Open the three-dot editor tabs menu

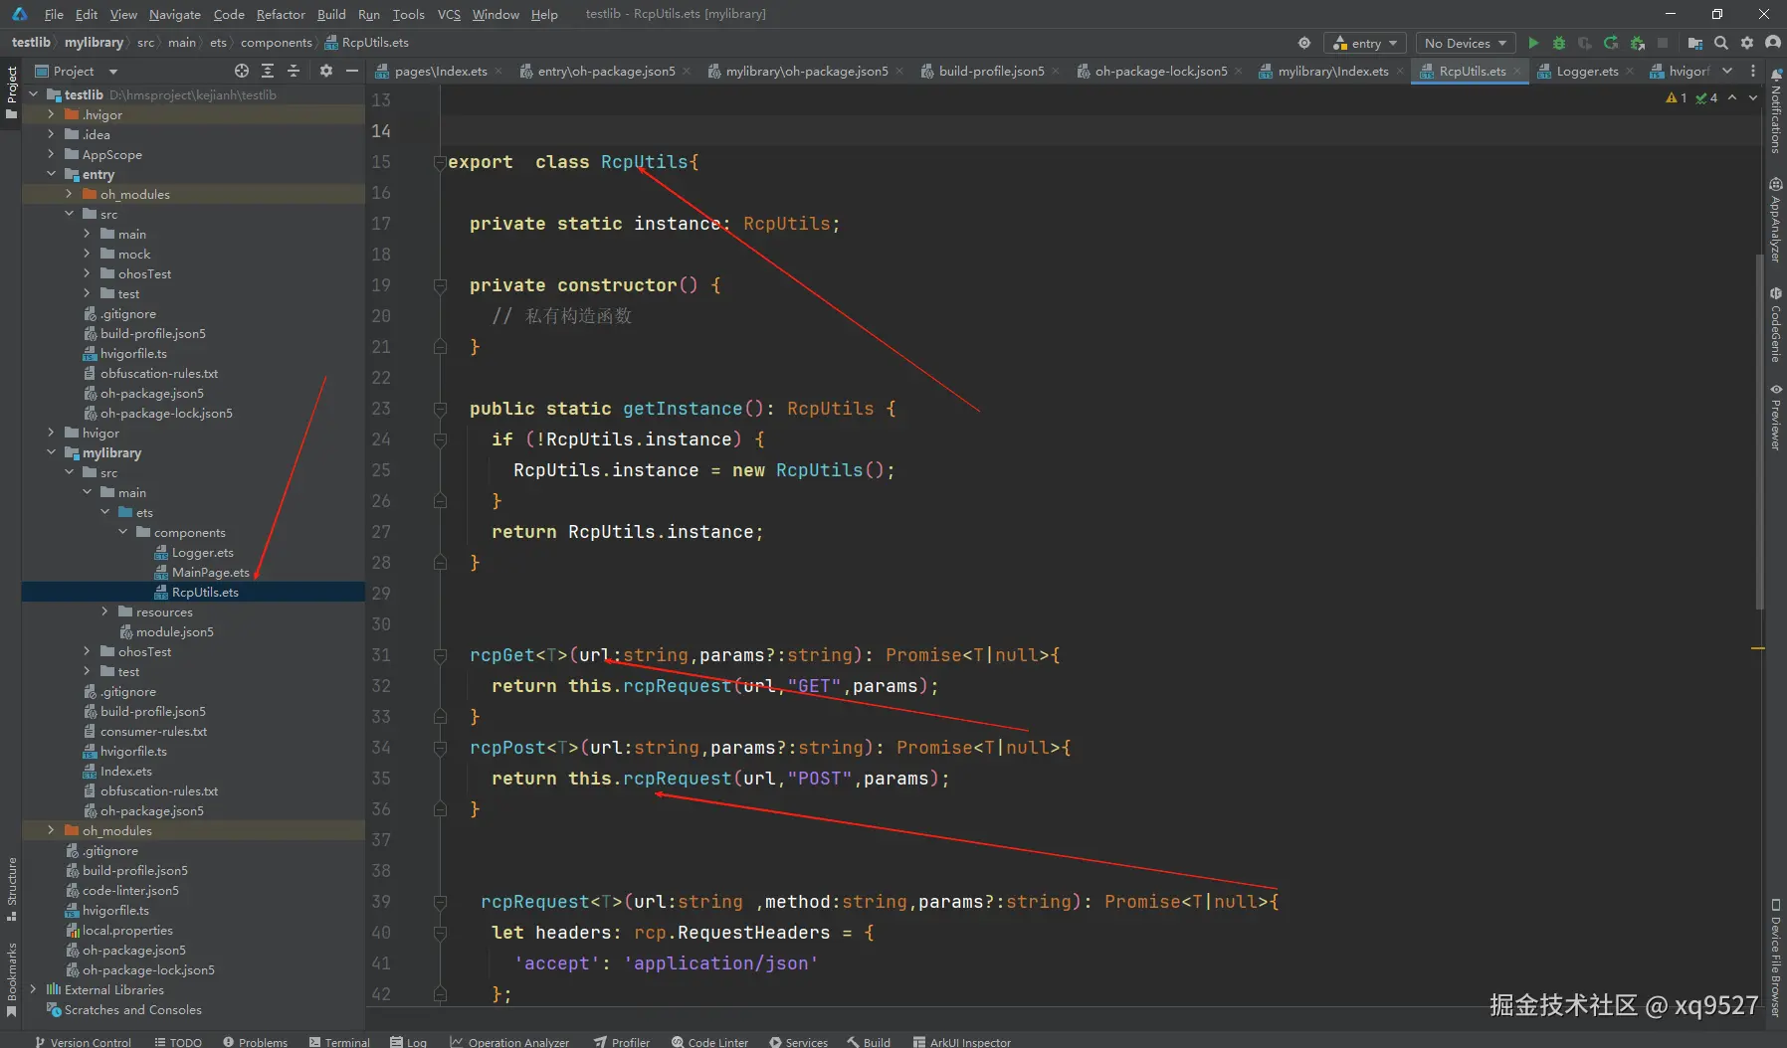coord(1753,71)
